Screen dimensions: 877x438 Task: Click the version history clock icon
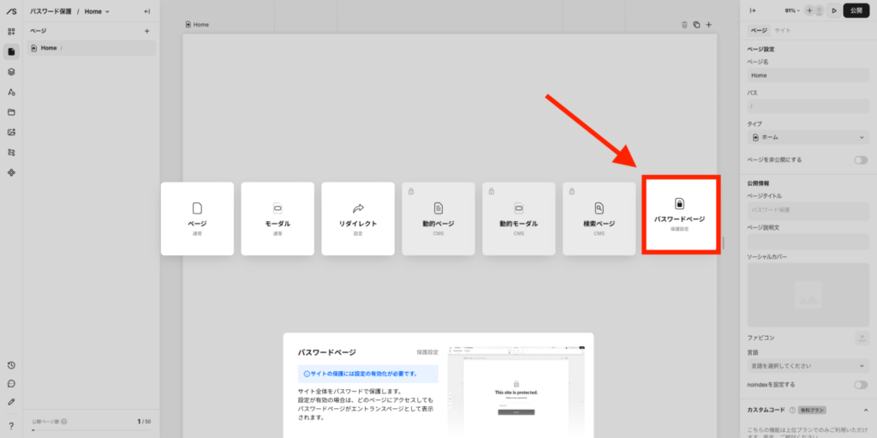[11, 365]
